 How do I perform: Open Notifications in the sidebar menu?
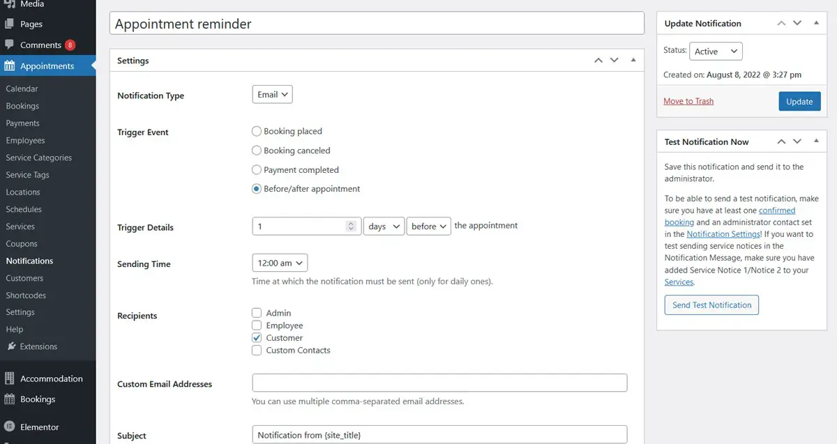pyautogui.click(x=29, y=261)
